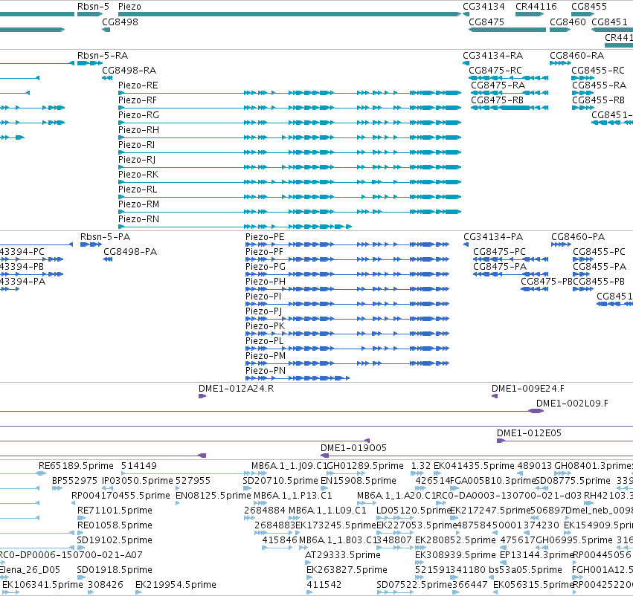Click transcript Piezo-RM

(289, 212)
